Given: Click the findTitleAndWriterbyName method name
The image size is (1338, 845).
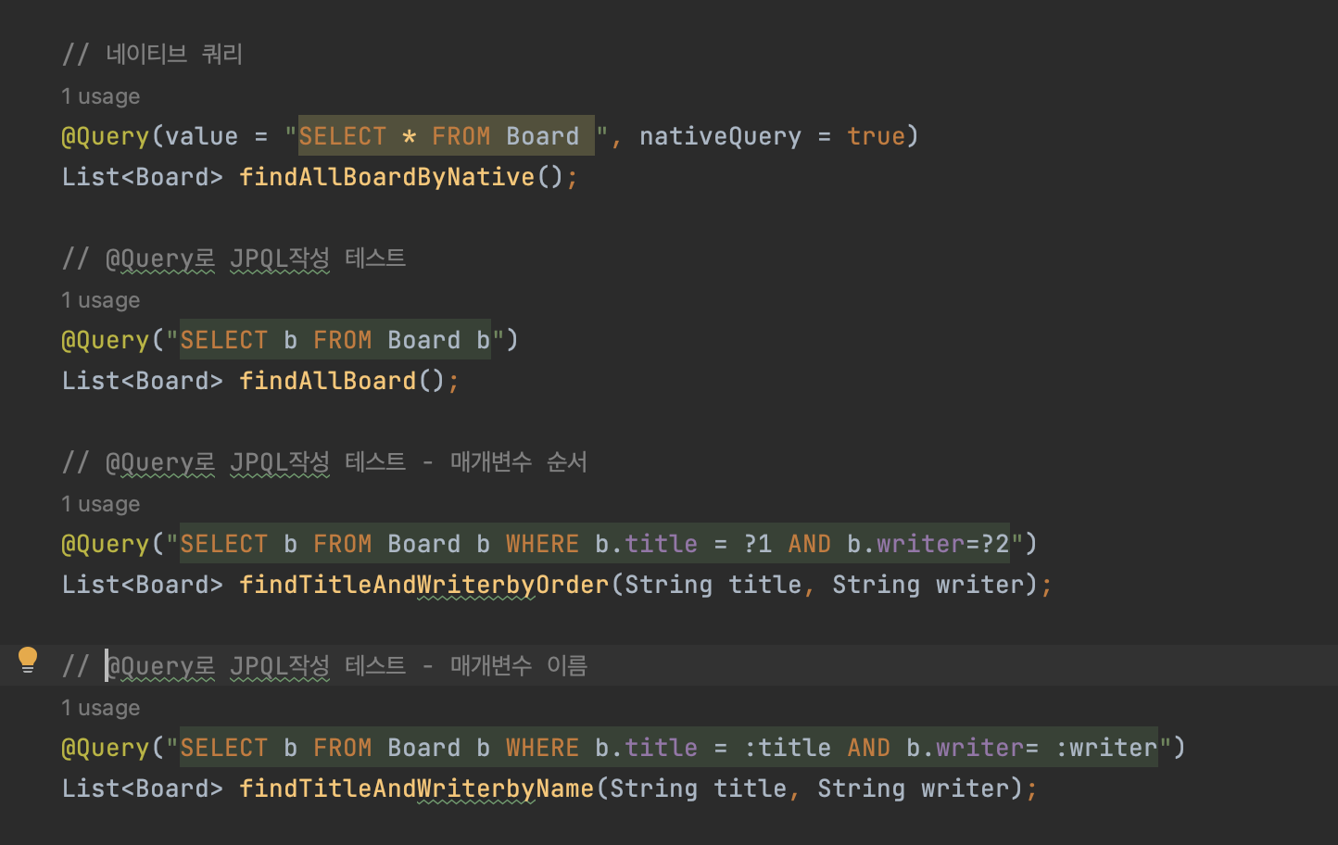Looking at the screenshot, I should tap(417, 788).
